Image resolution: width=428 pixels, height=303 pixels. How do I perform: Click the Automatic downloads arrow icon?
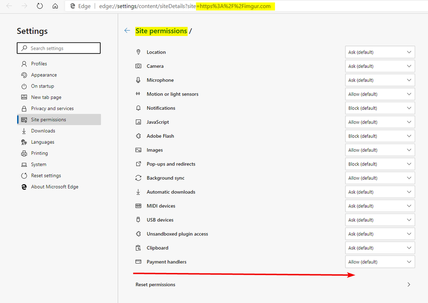[x=138, y=192]
